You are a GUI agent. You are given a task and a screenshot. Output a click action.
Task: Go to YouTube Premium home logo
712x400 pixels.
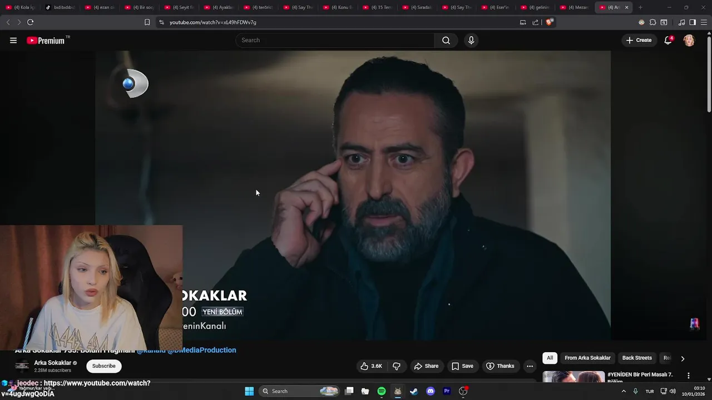46,41
